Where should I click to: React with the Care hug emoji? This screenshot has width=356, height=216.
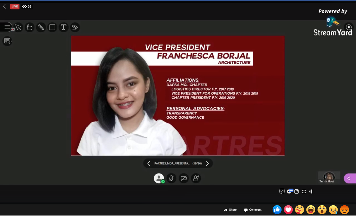coord(300,210)
